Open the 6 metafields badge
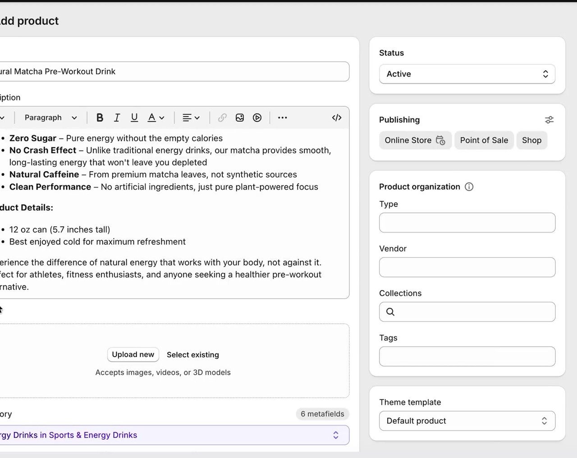 click(322, 414)
